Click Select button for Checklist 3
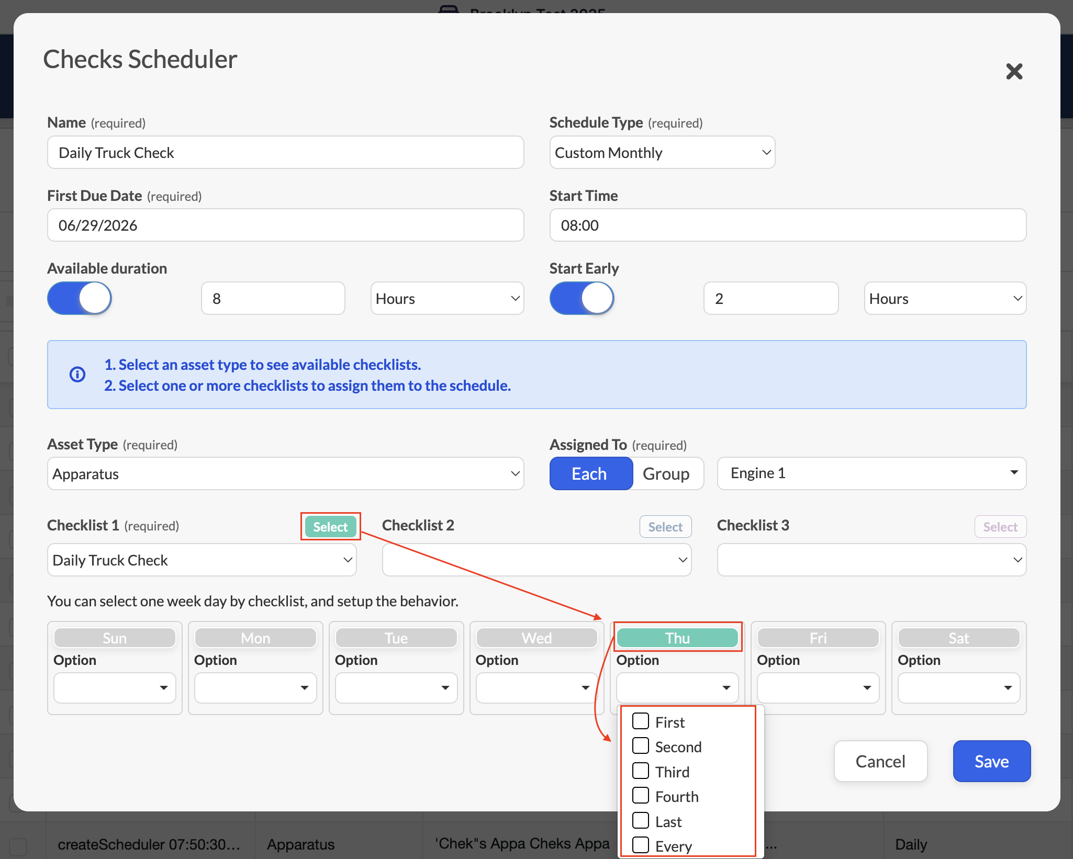This screenshot has width=1073, height=859. tap(1000, 526)
